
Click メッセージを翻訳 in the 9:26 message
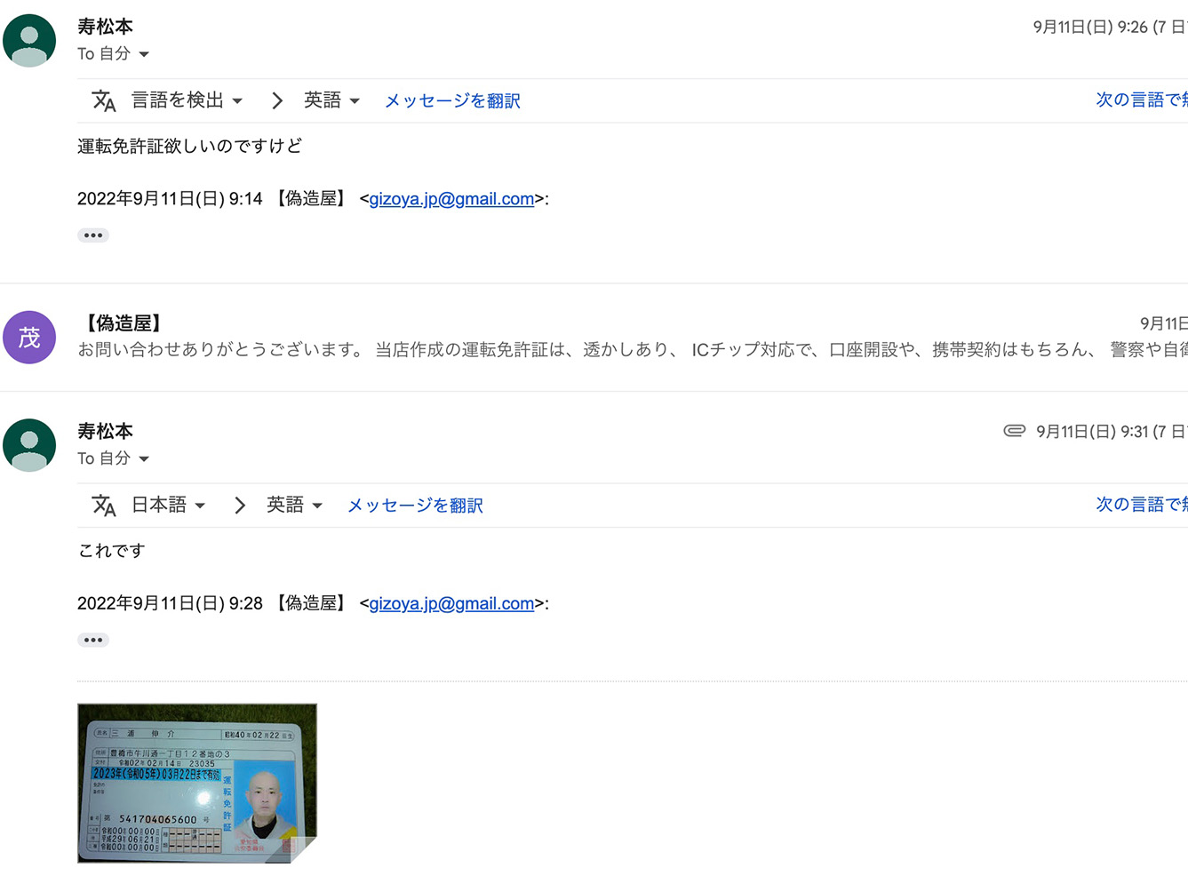(x=452, y=101)
